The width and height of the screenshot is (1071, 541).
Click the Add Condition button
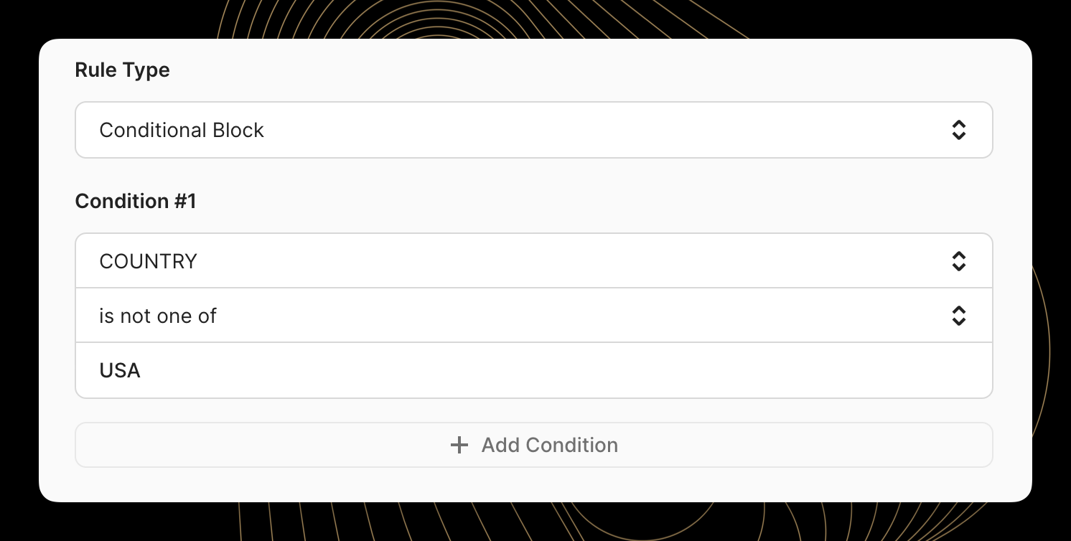534,445
